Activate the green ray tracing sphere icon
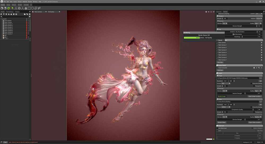The height and width of the screenshot is (144, 265). click(8, 8)
